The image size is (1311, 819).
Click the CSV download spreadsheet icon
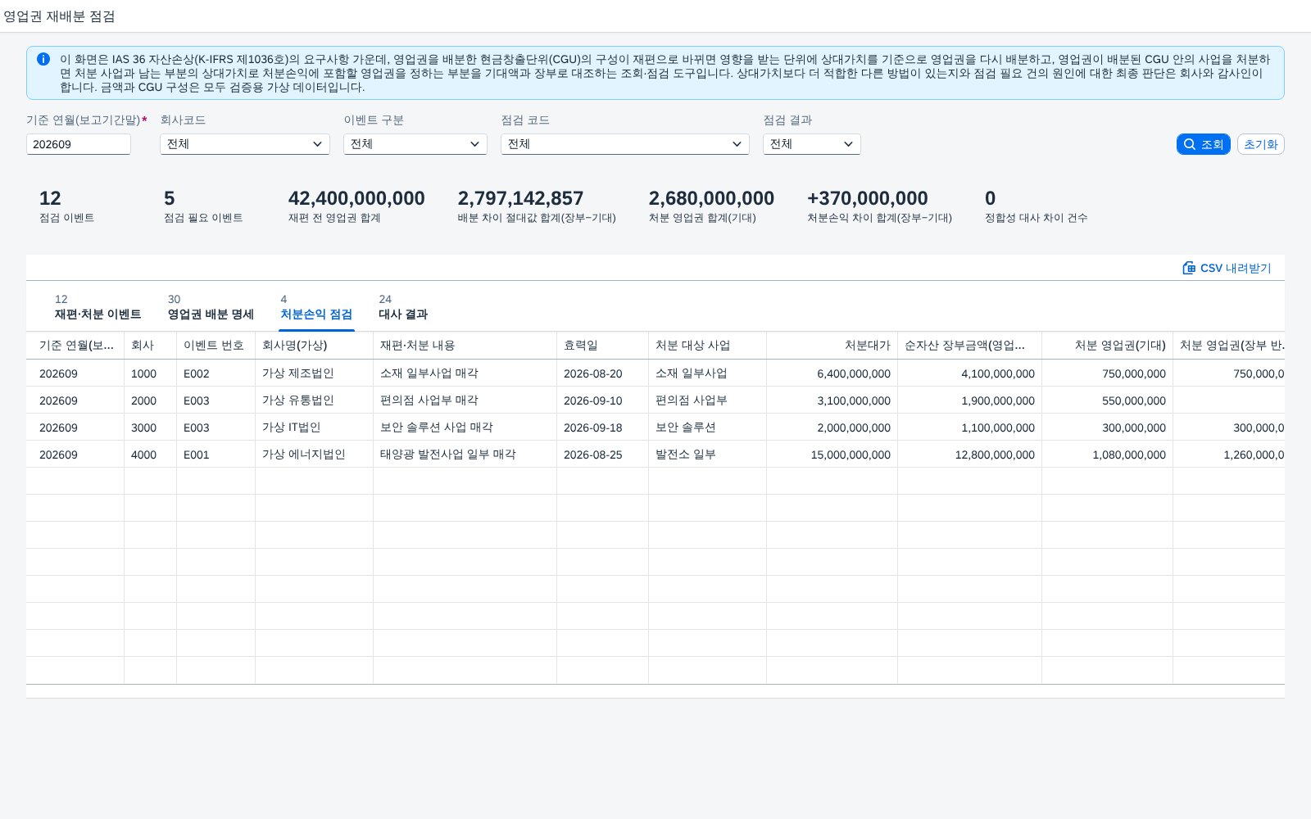click(x=1189, y=268)
